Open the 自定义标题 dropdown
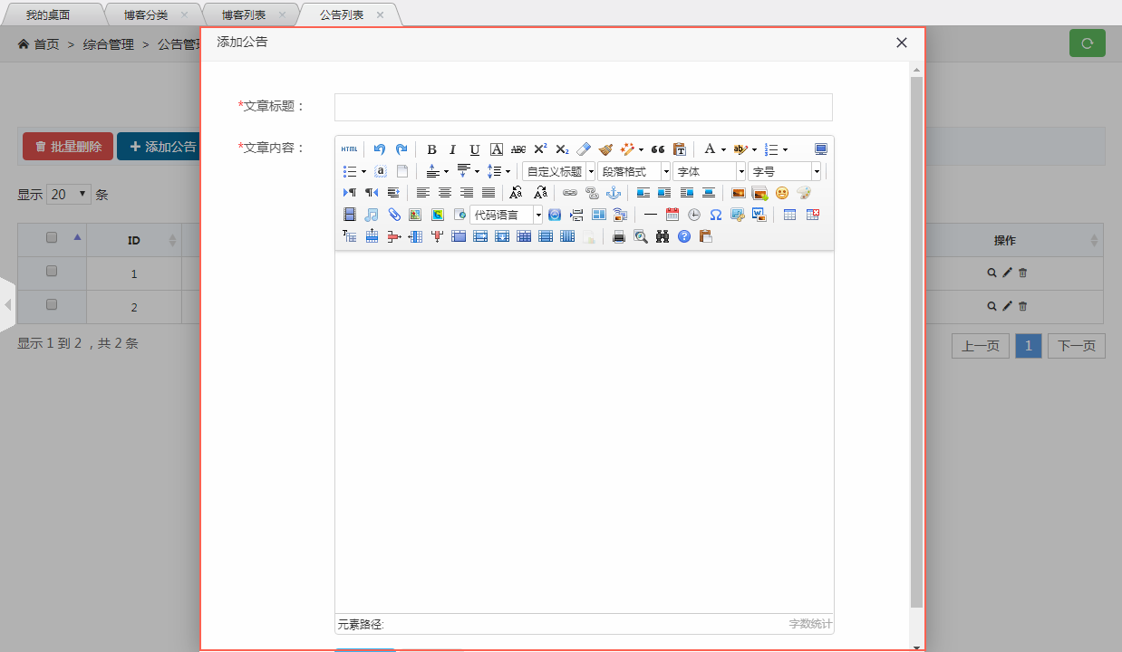Image resolution: width=1122 pixels, height=652 pixels. pyautogui.click(x=558, y=171)
